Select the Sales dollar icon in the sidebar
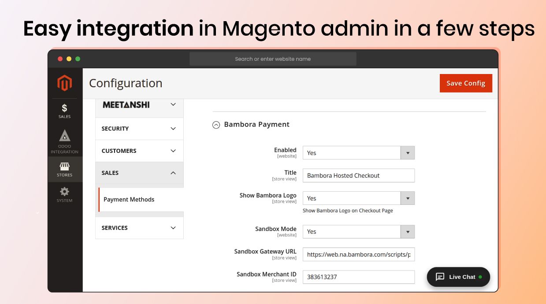546x304 pixels. pos(64,110)
